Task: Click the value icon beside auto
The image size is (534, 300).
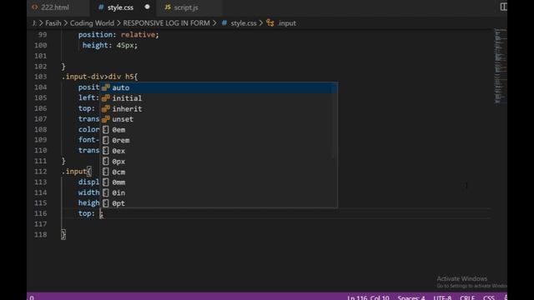Action: click(106, 87)
